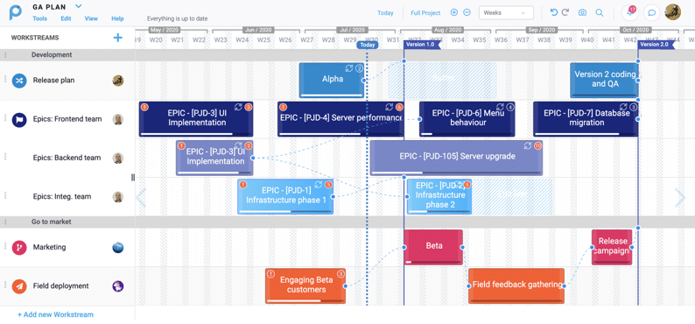
Task: Open search with magnifier icon
Action: tap(600, 13)
